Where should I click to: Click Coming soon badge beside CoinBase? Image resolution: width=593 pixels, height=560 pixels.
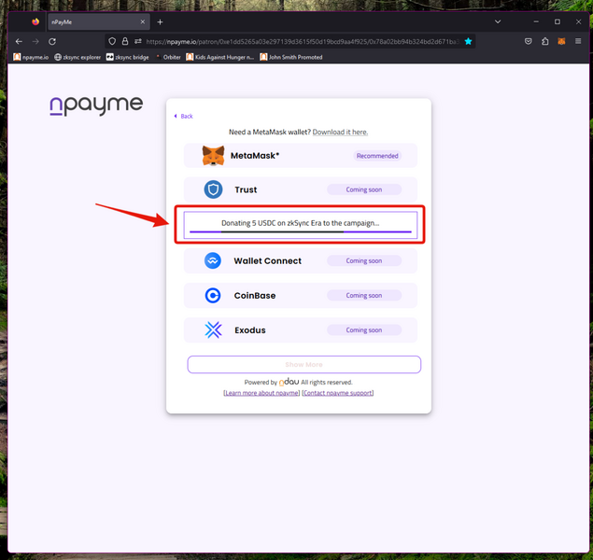pyautogui.click(x=364, y=296)
